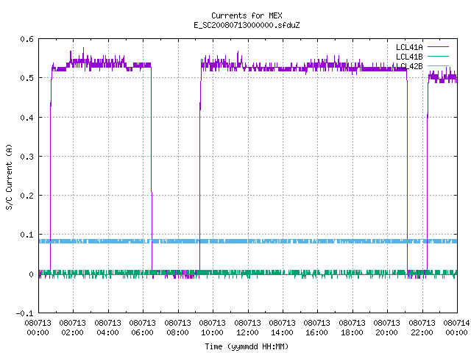Click the LCL41B legend label
The image size is (471, 353).
409,57
